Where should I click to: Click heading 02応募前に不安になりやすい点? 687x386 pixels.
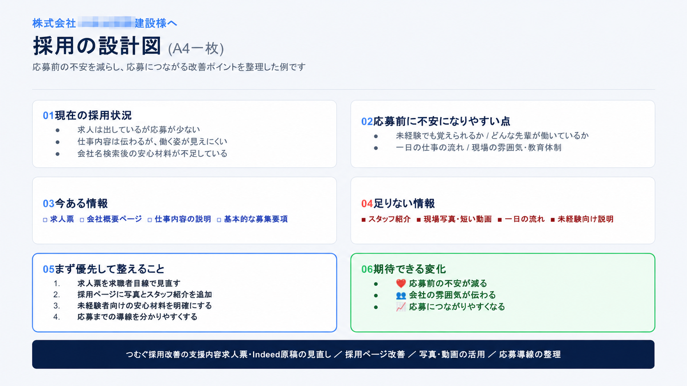(436, 121)
